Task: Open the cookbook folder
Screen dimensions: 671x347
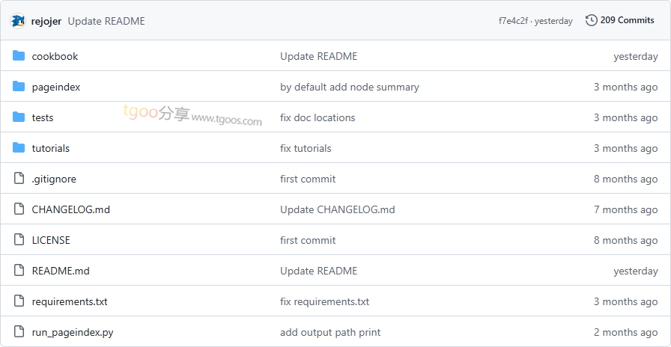Action: (x=55, y=56)
